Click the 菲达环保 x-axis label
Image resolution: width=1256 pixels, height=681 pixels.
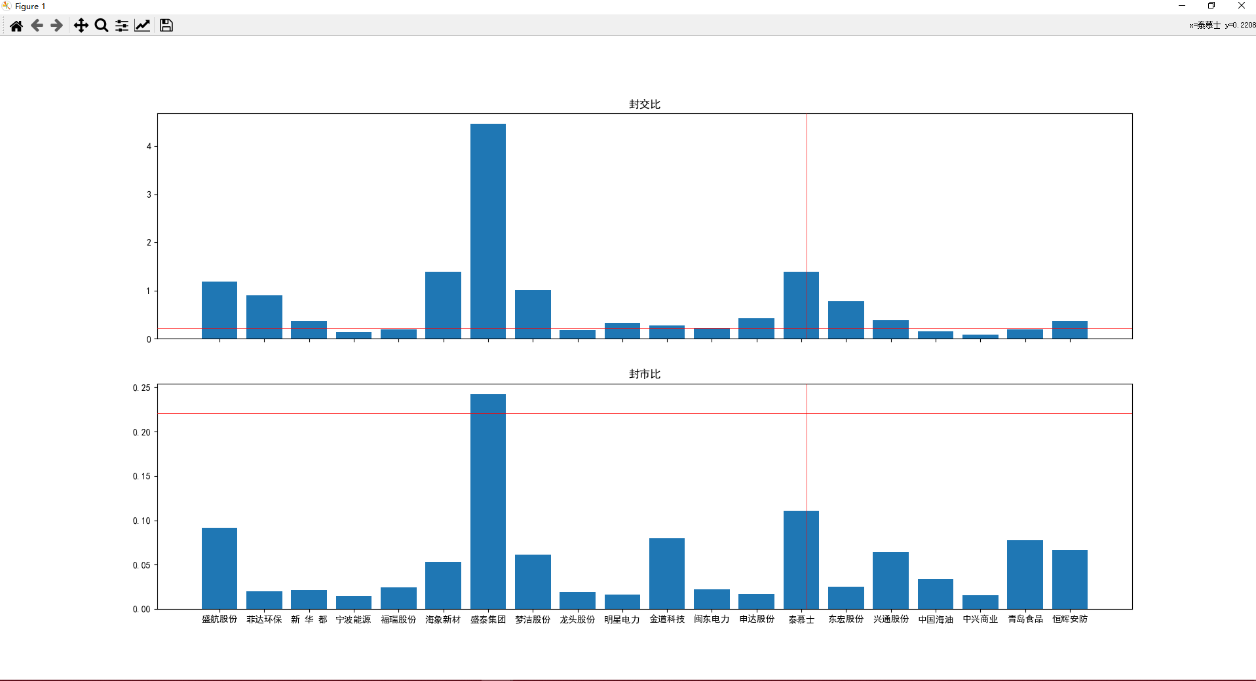[x=264, y=619]
